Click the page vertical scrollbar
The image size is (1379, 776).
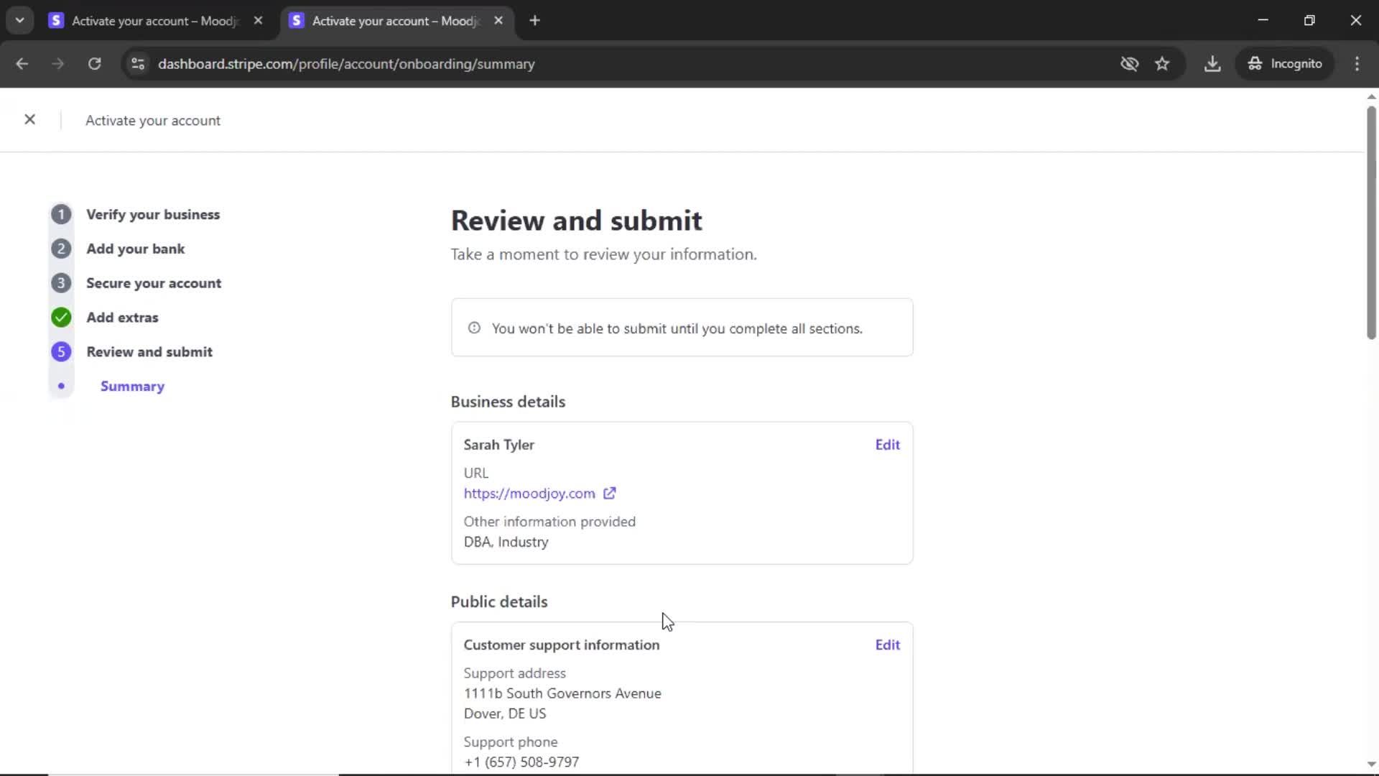point(1370,223)
